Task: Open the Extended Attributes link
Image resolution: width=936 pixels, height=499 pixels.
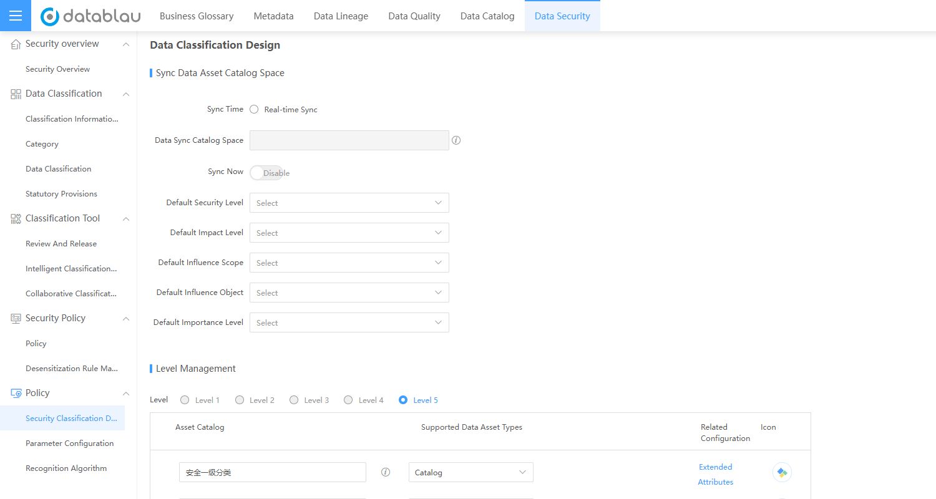Action: point(716,475)
